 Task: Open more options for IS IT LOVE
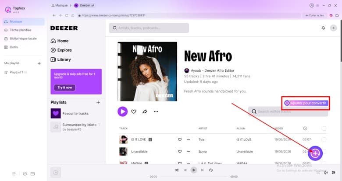tap(188, 139)
